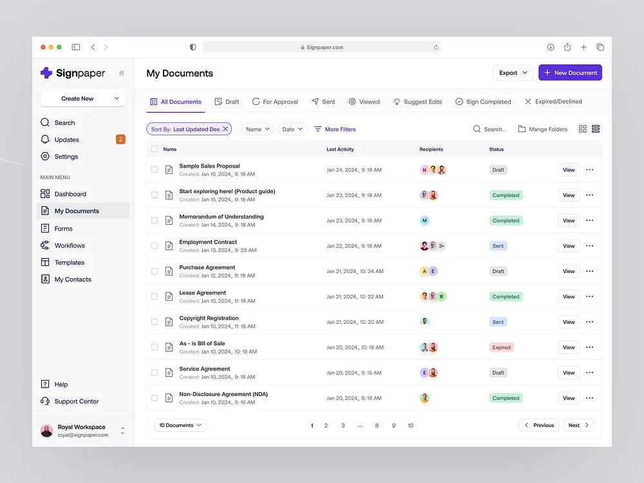Open the Dashboard from the main menu

coord(70,194)
